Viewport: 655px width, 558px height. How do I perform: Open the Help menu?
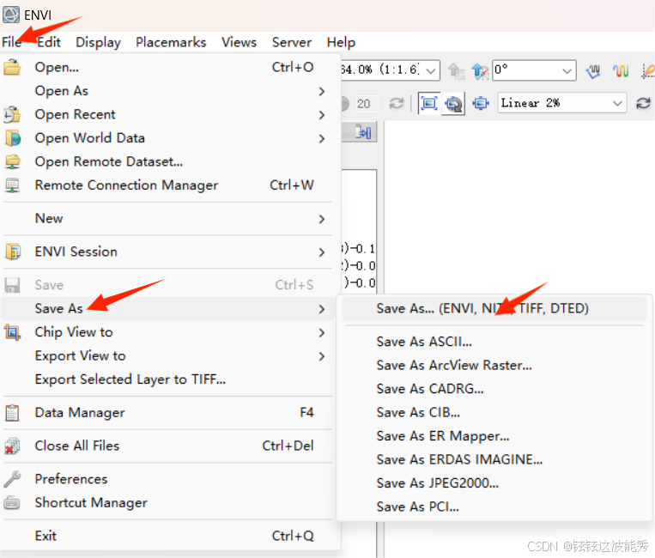341,42
